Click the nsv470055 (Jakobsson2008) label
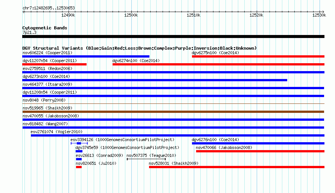Screen dimensions: 335x193 coord(51,116)
